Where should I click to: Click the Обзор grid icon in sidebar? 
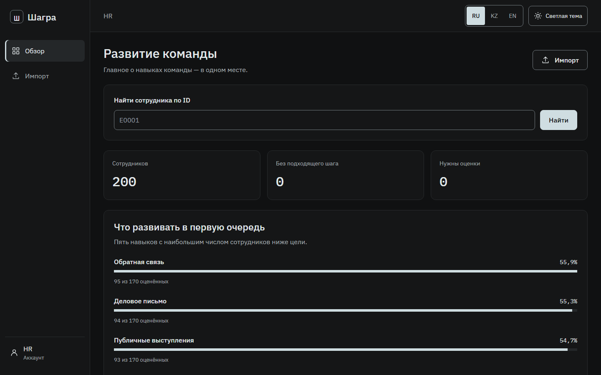pos(16,51)
